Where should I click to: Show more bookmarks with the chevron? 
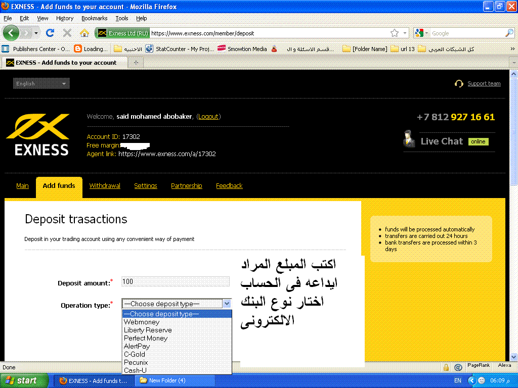[x=512, y=49]
